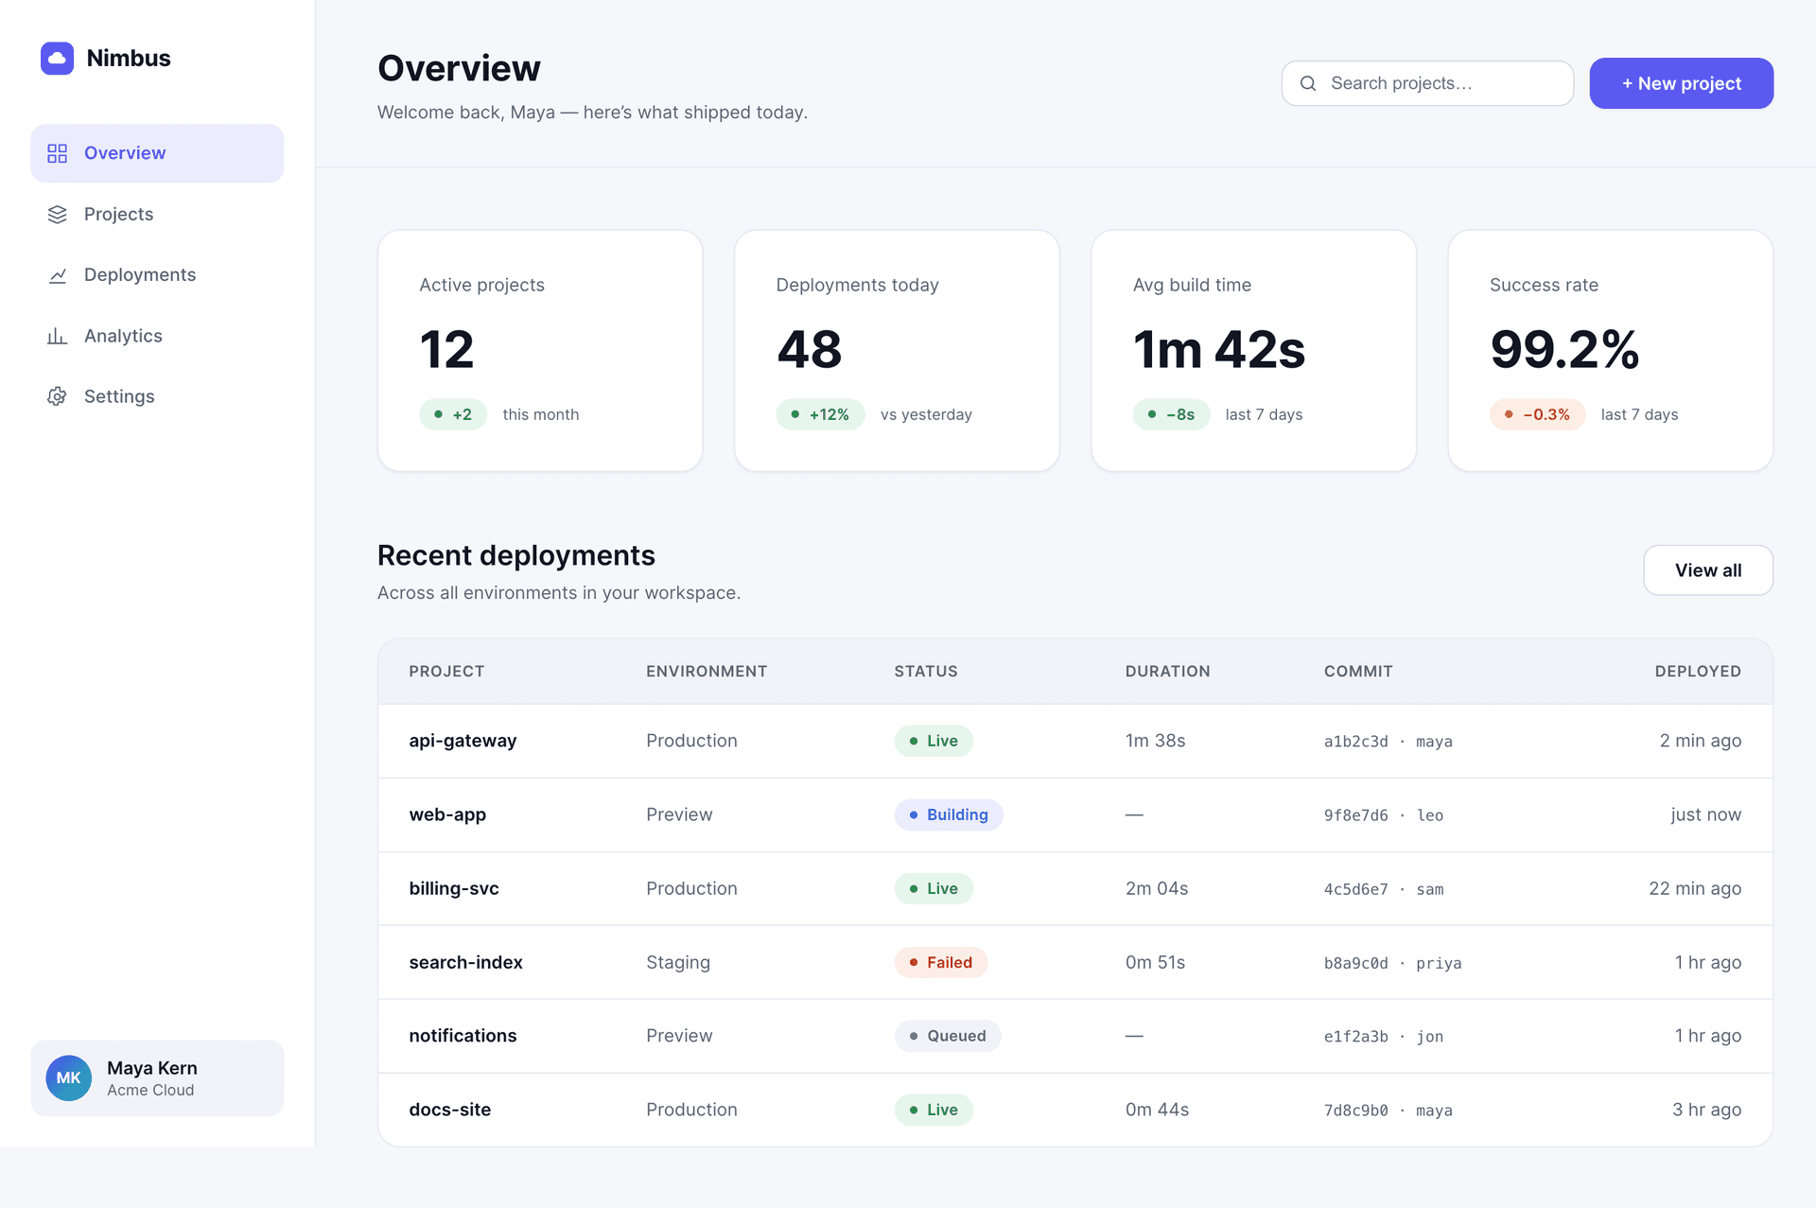Sort by the PROJECT column header
The width and height of the screenshot is (1816, 1208).
click(446, 672)
